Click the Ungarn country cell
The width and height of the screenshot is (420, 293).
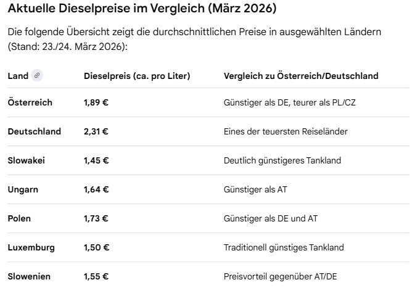23,189
